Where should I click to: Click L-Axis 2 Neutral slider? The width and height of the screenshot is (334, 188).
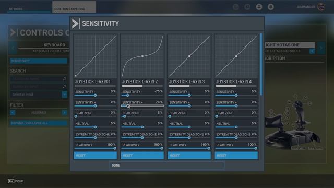coord(142,127)
